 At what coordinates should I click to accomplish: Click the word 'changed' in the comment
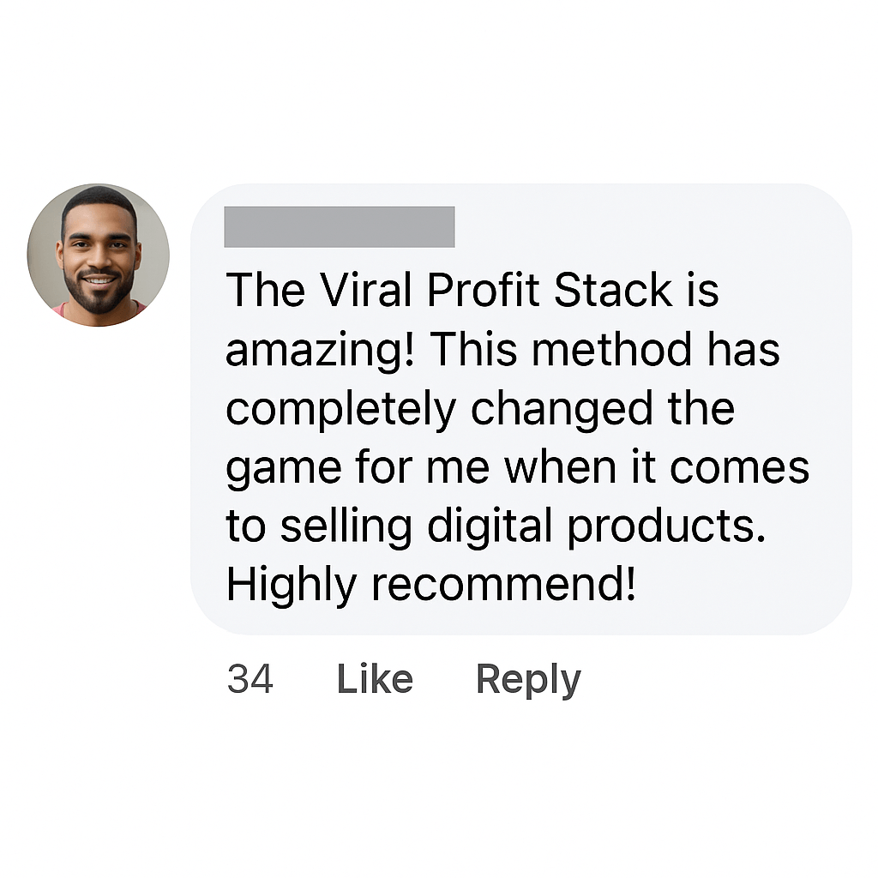coord(562,410)
